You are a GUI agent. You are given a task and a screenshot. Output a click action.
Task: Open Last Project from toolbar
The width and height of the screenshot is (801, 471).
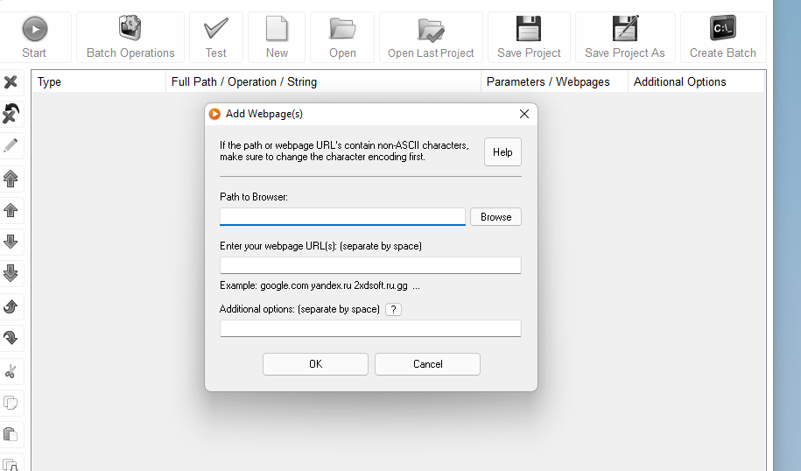pyautogui.click(x=431, y=30)
